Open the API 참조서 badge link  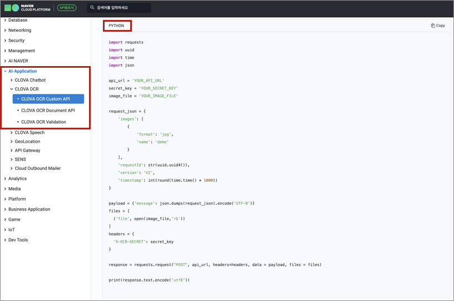point(67,8)
